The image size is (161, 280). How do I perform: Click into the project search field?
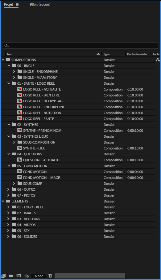point(80,46)
